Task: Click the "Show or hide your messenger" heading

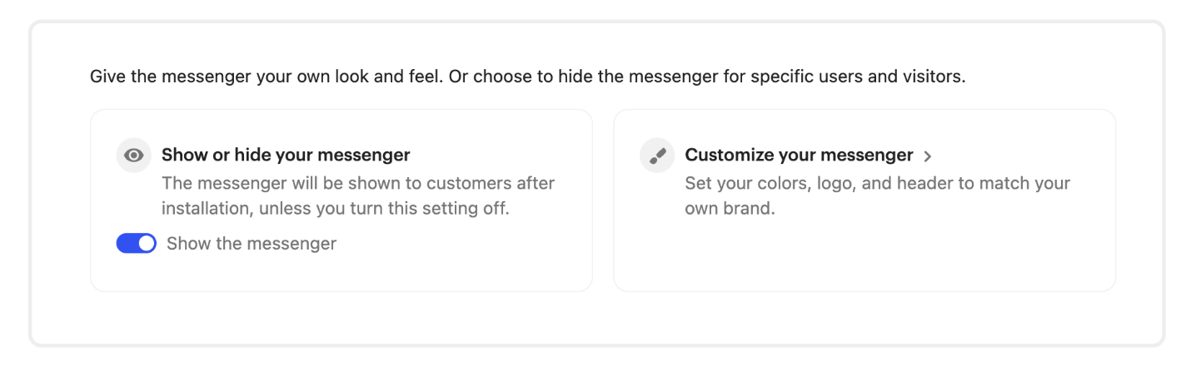Action: (x=286, y=156)
